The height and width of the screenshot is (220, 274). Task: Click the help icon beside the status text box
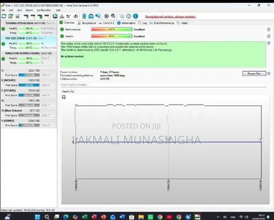(x=269, y=43)
